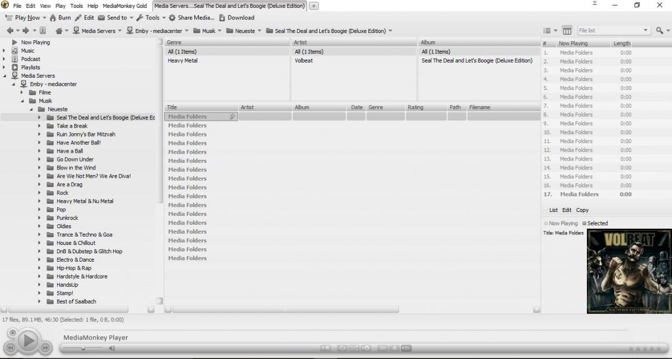This screenshot has height=359, width=672.
Task: Select Heavy Metal in Genre column
Action: [x=183, y=60]
